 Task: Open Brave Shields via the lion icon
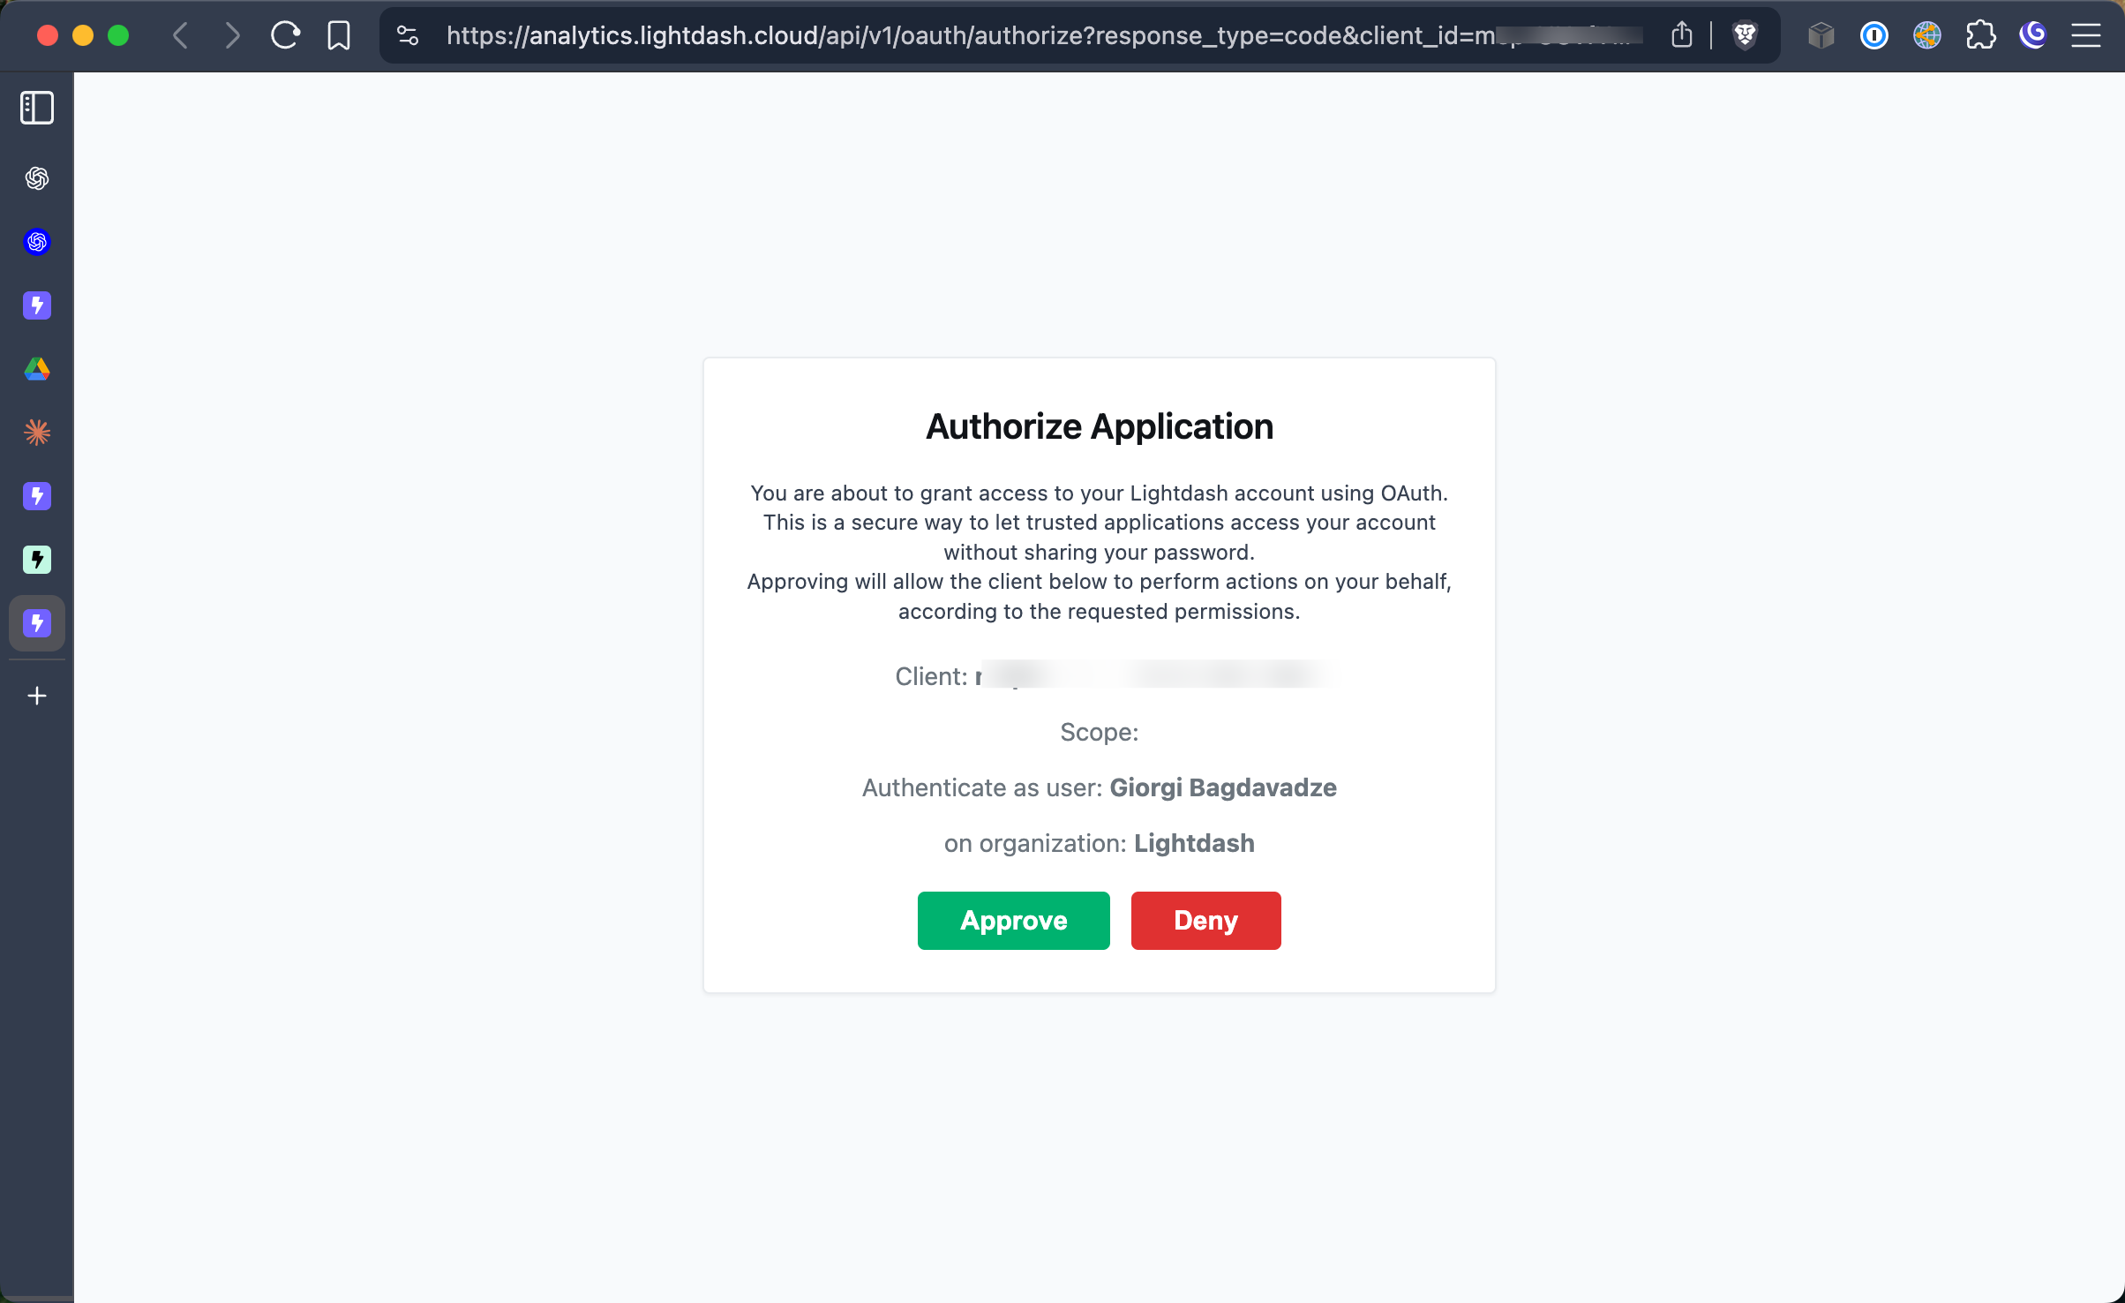click(1746, 35)
